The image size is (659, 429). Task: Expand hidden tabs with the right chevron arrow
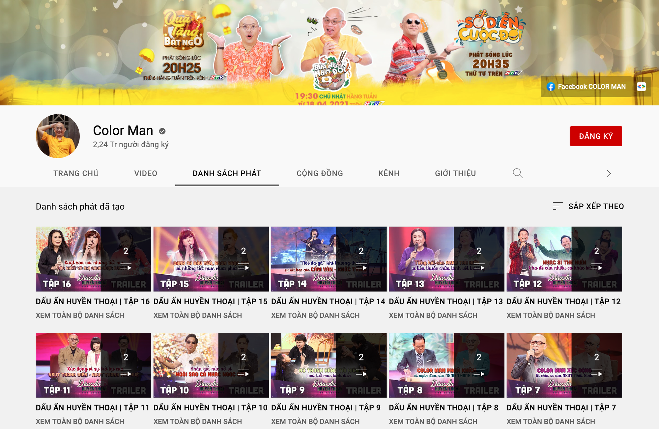[609, 173]
